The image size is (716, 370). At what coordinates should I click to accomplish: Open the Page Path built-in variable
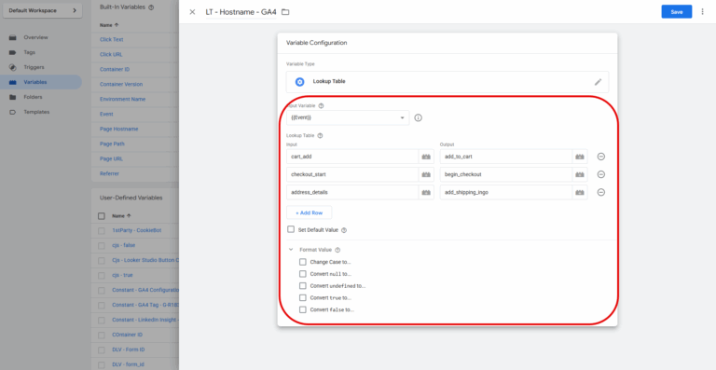[x=112, y=144]
